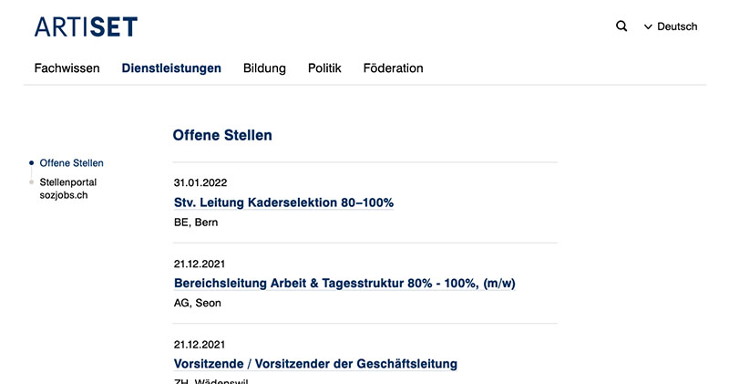The height and width of the screenshot is (384, 729).
Task: Go to the Dienstleistungen section
Action: coord(171,68)
